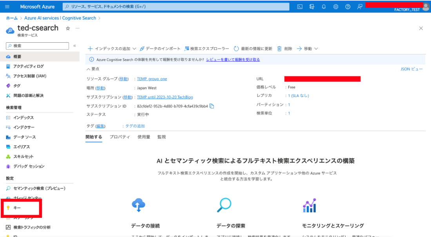The image size is (431, 237).
Task: Click the アクティビティ ログ sidebar icon
Action: pyautogui.click(x=8, y=66)
